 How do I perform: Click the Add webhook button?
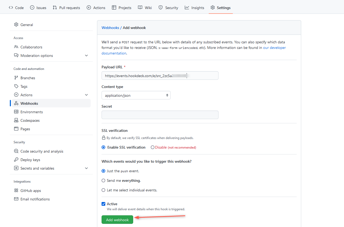117,219
